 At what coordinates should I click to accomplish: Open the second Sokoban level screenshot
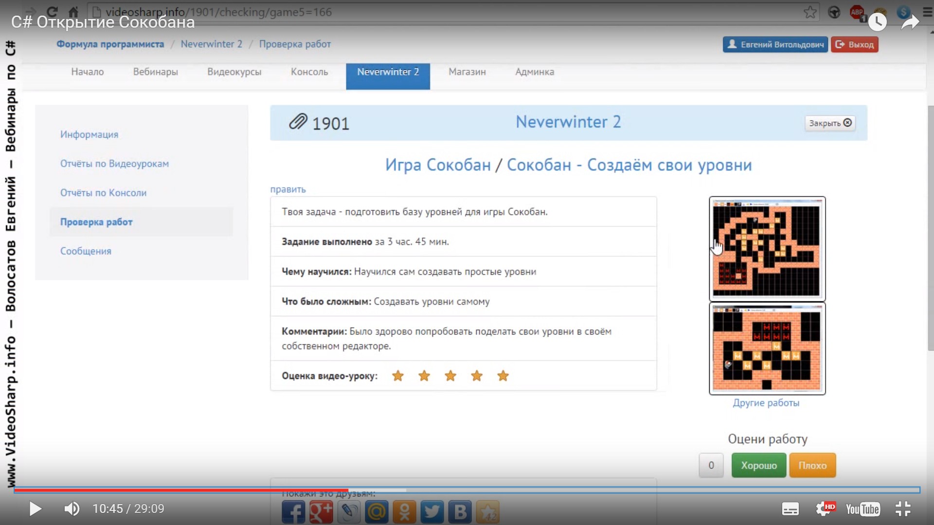pos(767,348)
